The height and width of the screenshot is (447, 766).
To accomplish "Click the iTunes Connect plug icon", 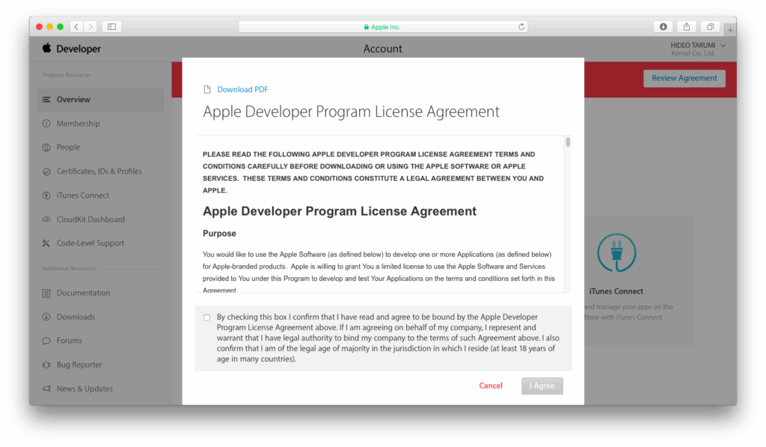I will [616, 253].
